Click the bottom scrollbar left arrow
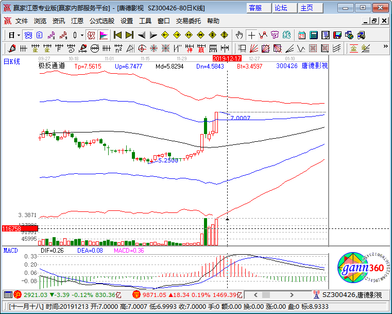This screenshot has width=392, height=314. (255, 295)
